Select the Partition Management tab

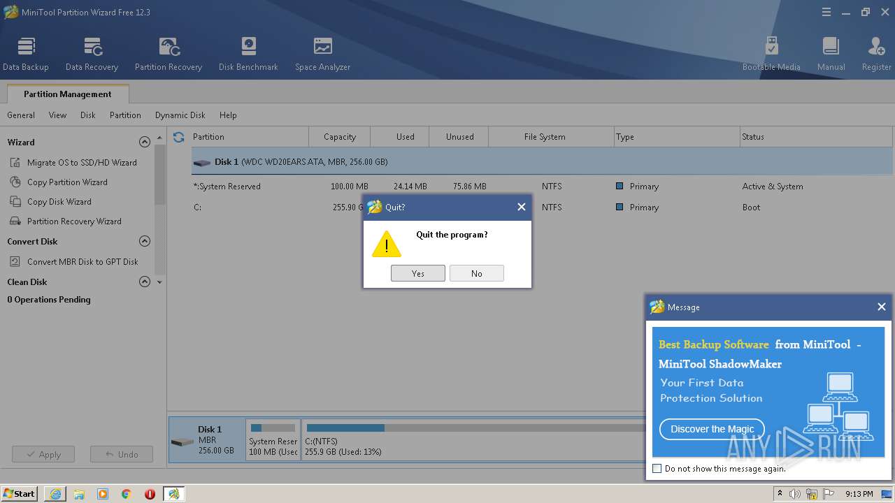[68, 94]
